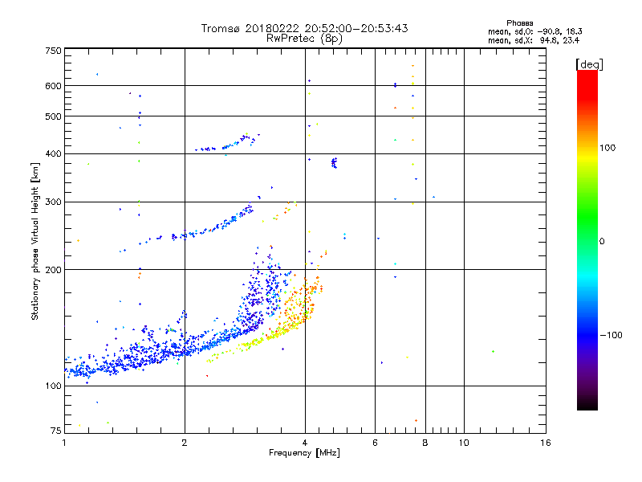The width and height of the screenshot is (642, 482).
Task: Click the y-axis tick label '75'
Action: click(56, 431)
